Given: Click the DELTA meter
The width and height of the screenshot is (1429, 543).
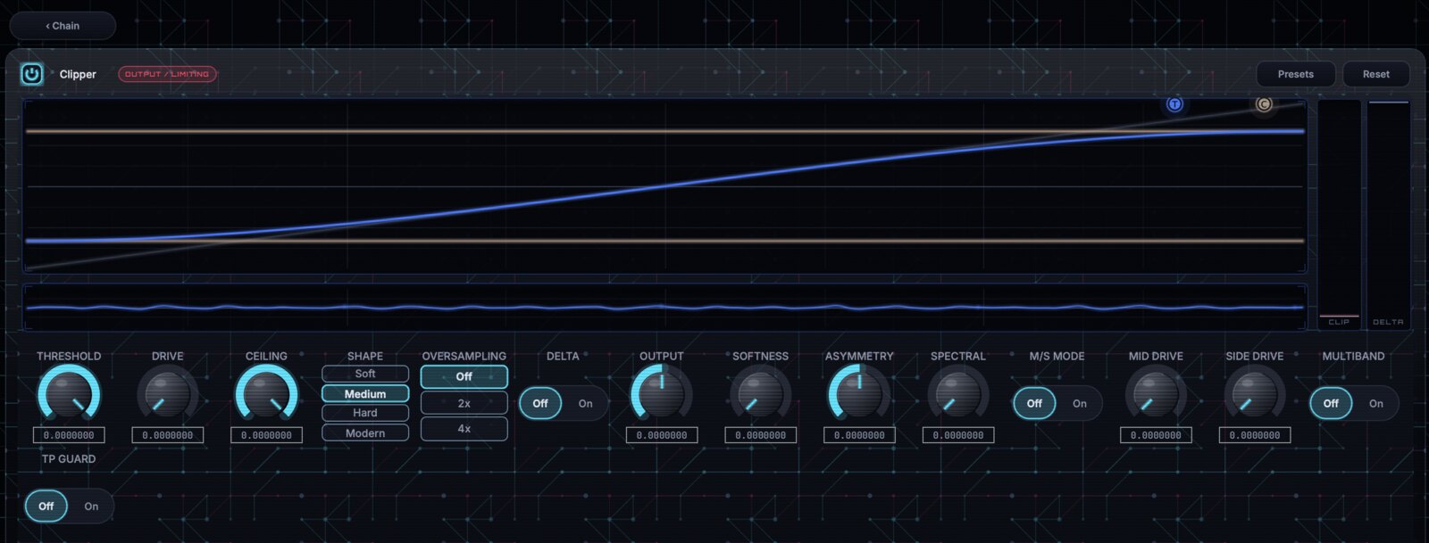Looking at the screenshot, I should coord(1388,214).
